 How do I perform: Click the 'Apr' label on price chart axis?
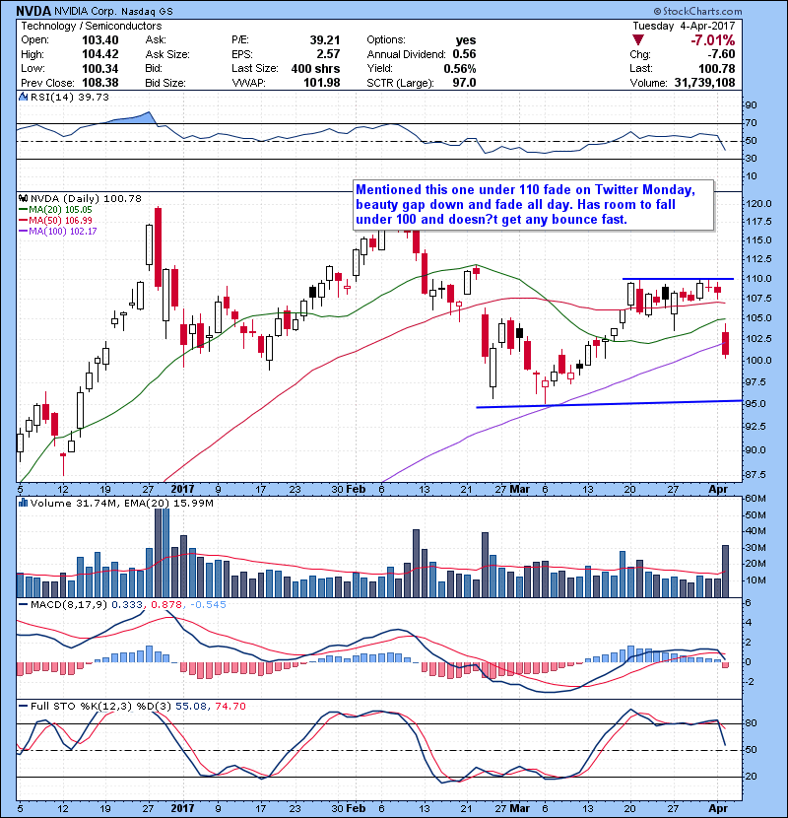tap(718, 490)
